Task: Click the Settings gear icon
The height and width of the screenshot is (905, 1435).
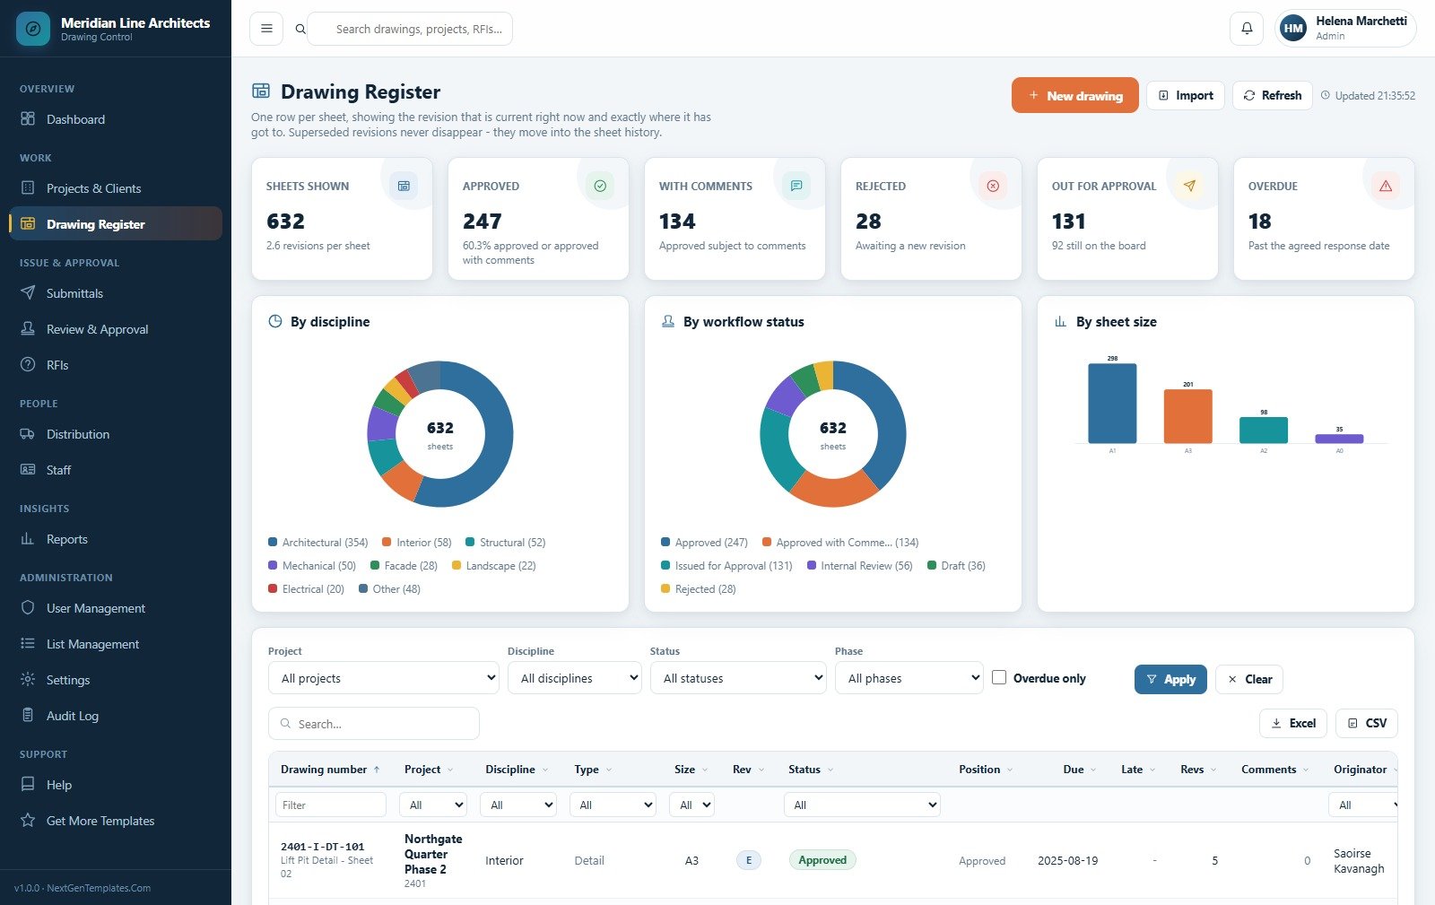Action: (x=28, y=680)
